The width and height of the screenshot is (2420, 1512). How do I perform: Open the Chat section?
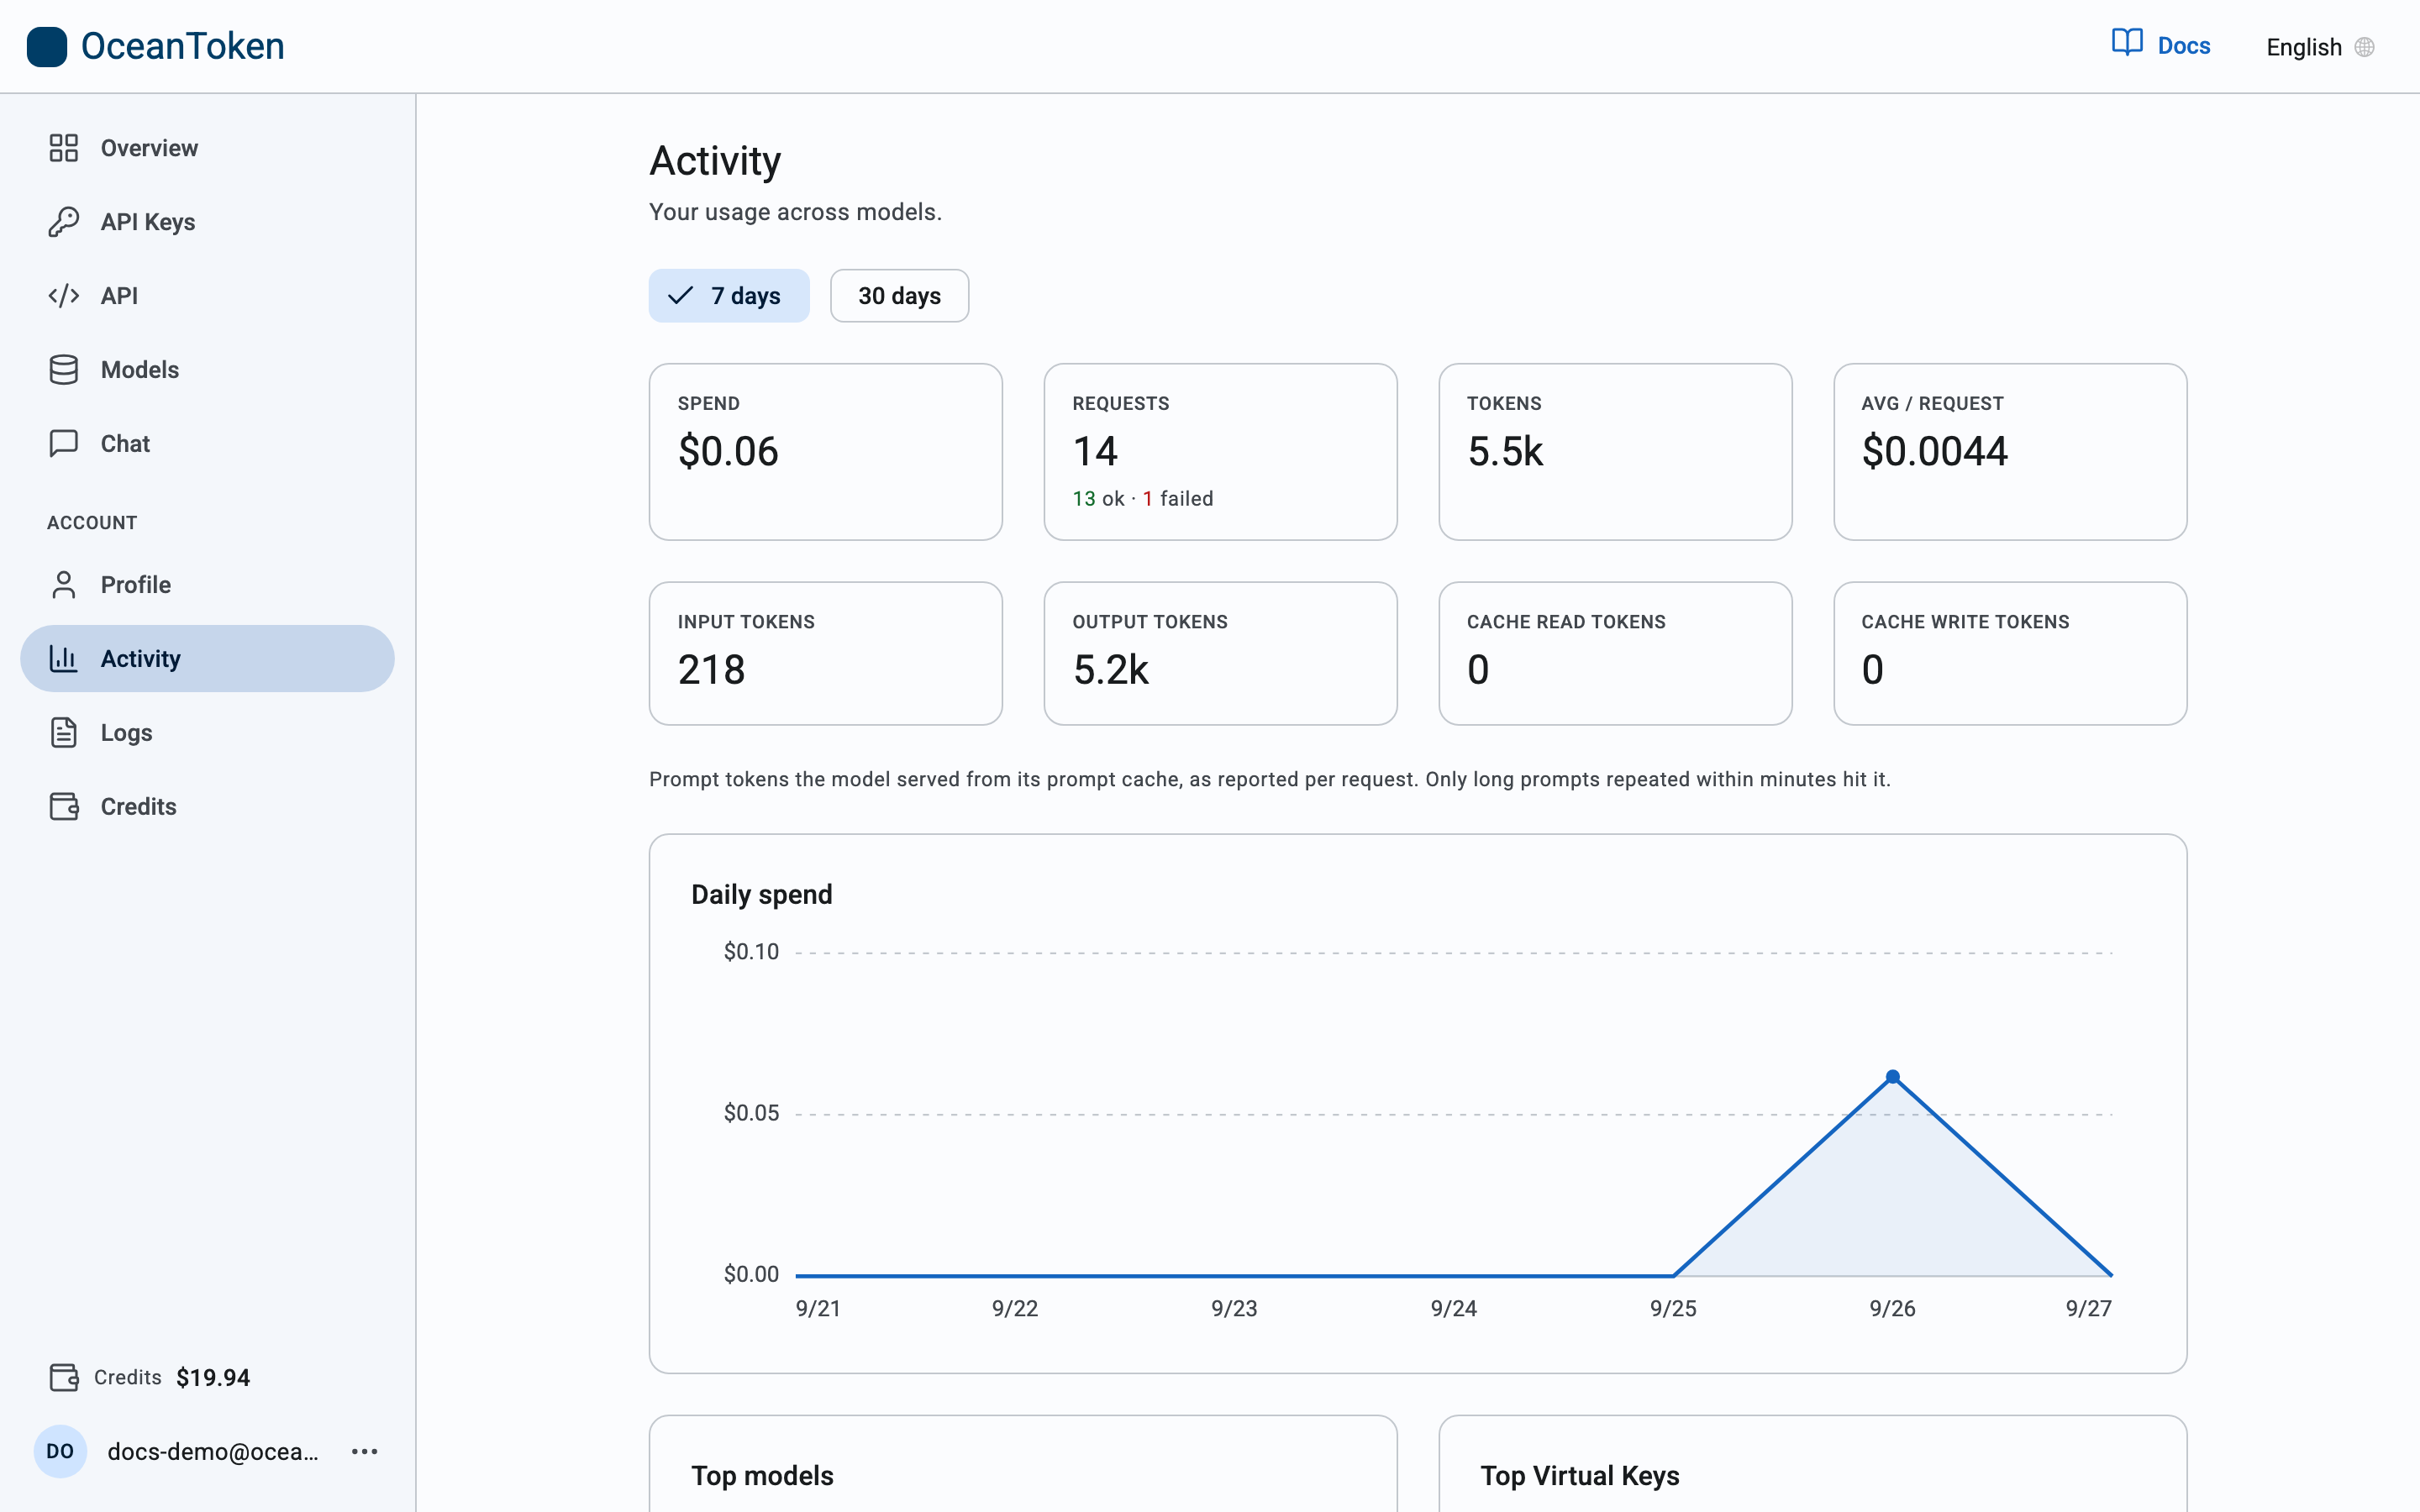coord(207,443)
